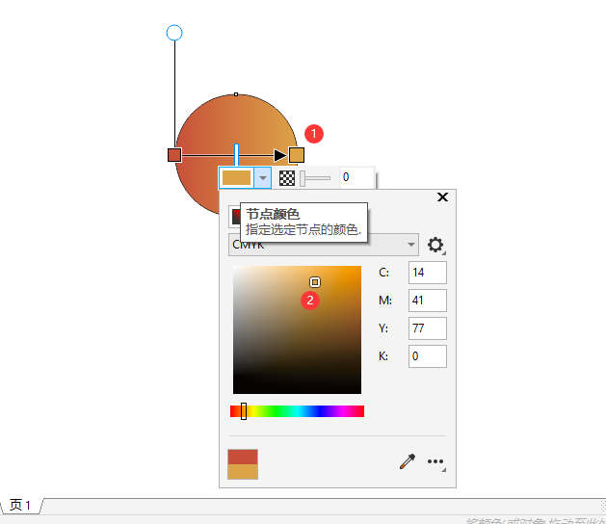The image size is (606, 524).
Task: Click the eyedropper color sampling tool
Action: click(x=408, y=461)
